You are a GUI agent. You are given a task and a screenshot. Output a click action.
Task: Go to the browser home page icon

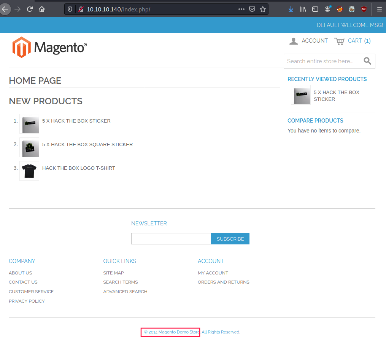click(42, 9)
